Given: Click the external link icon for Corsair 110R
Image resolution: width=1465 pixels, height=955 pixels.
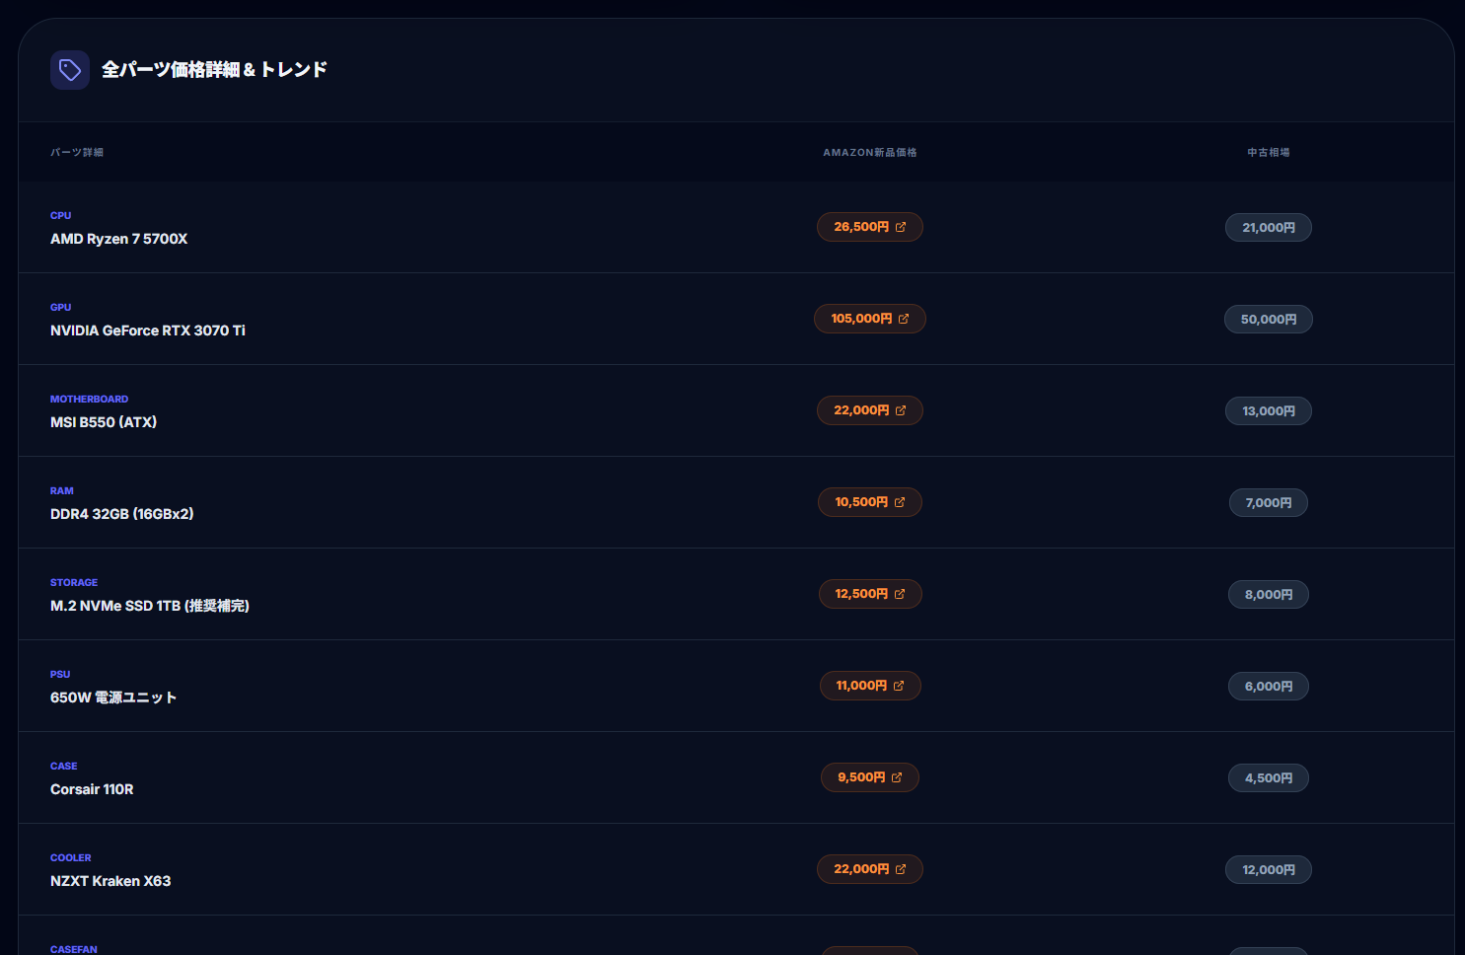Looking at the screenshot, I should (897, 777).
